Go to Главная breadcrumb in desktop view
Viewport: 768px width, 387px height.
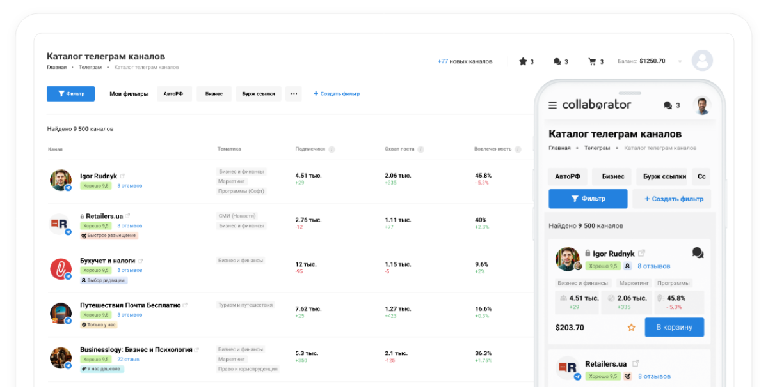(56, 67)
